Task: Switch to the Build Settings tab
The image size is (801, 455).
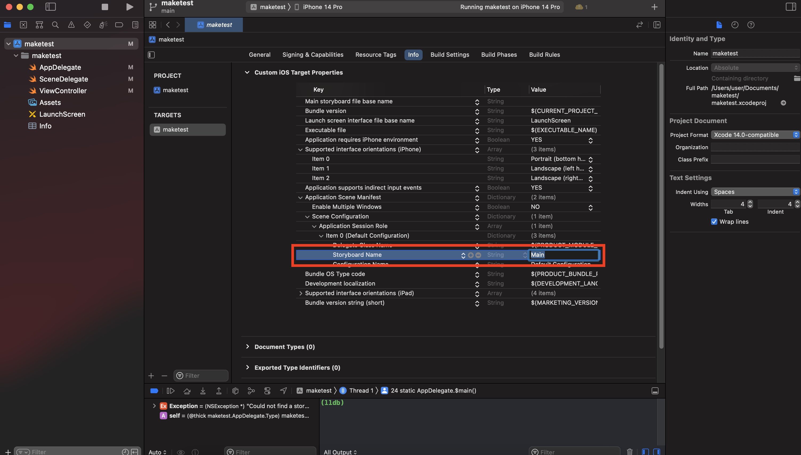Action: 449,55
